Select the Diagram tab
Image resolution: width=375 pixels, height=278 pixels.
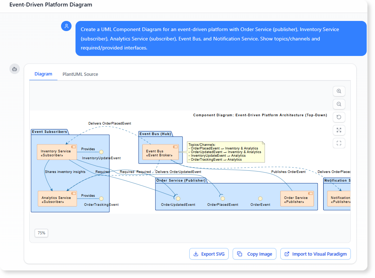pyautogui.click(x=43, y=74)
